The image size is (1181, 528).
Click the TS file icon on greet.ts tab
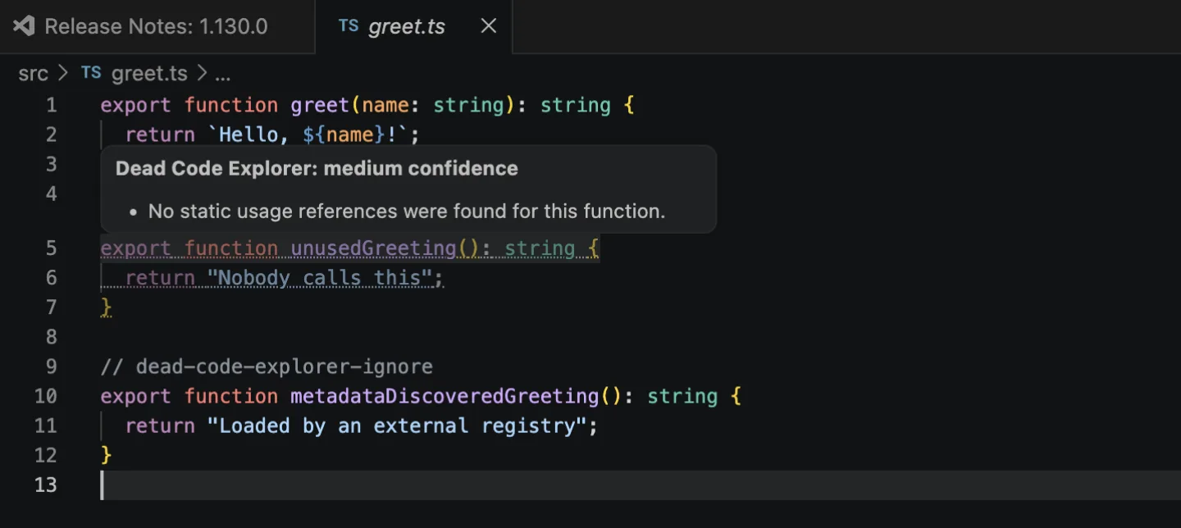click(x=349, y=26)
